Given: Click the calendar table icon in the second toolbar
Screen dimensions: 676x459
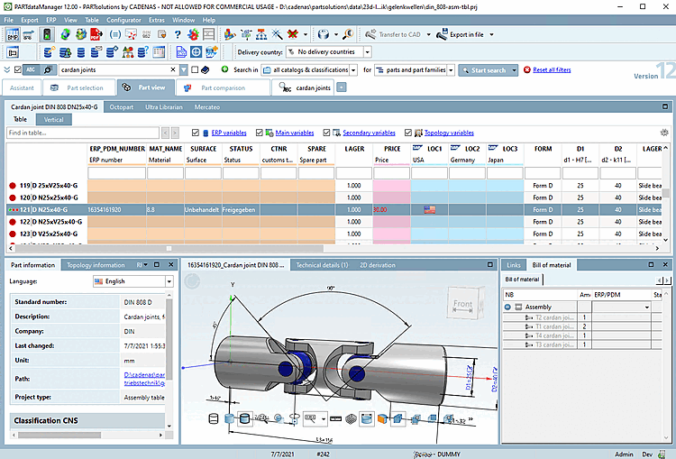Looking at the screenshot, I should coord(159,52).
